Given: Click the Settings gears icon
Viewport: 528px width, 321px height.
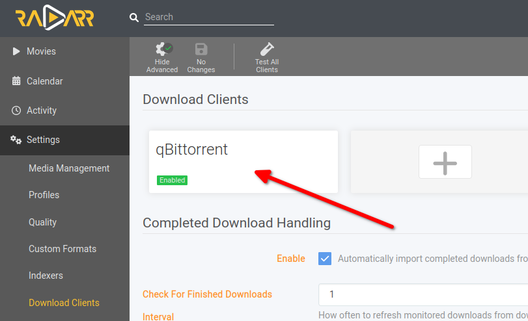Looking at the screenshot, I should (x=16, y=140).
